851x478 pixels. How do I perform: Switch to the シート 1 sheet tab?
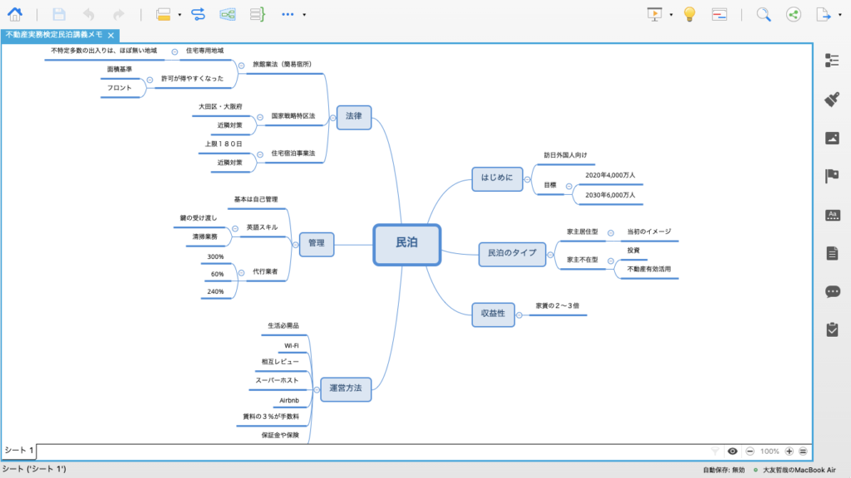[19, 451]
